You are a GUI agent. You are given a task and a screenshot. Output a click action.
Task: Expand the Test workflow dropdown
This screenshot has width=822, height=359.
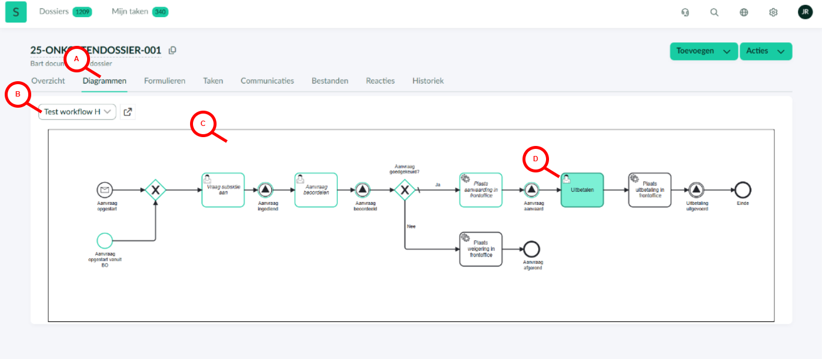point(77,112)
